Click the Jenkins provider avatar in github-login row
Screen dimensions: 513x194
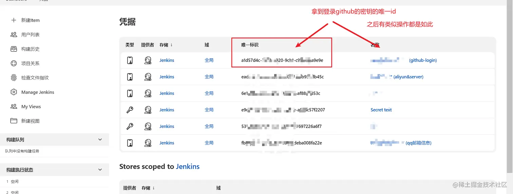point(148,60)
